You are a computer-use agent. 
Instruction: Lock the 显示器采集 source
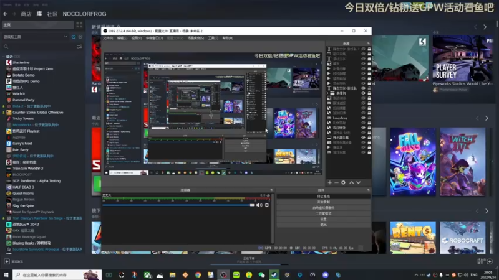coord(369,138)
